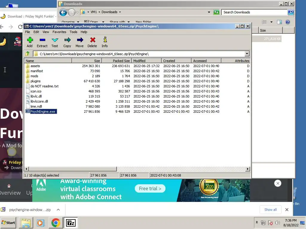Click the Copy toolbar icon
306x229 pixels.
pos(67,42)
